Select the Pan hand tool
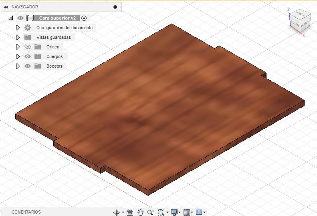317x216 pixels. coord(140,212)
